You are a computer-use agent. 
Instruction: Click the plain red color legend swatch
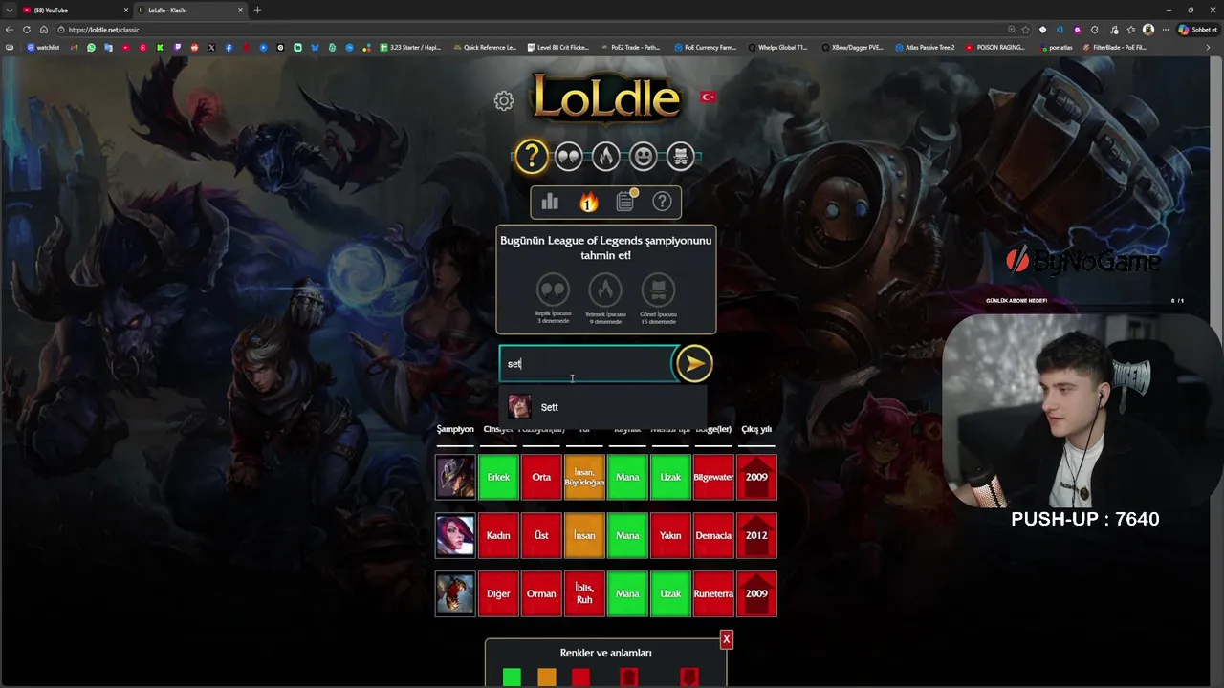(x=580, y=677)
